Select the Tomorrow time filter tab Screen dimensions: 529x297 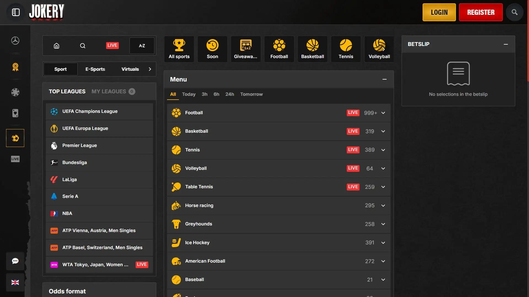(251, 94)
